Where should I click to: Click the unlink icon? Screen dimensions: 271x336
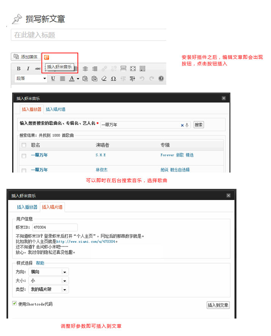tap(114, 69)
